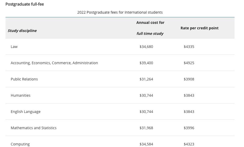Screen dimensions: 244x147
Task: Click the $31,968 annual cost value
Action: click(x=146, y=128)
